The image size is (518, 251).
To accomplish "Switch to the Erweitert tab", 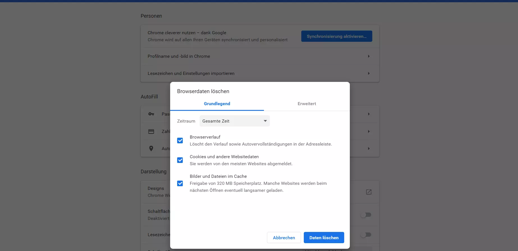I will pos(307,104).
